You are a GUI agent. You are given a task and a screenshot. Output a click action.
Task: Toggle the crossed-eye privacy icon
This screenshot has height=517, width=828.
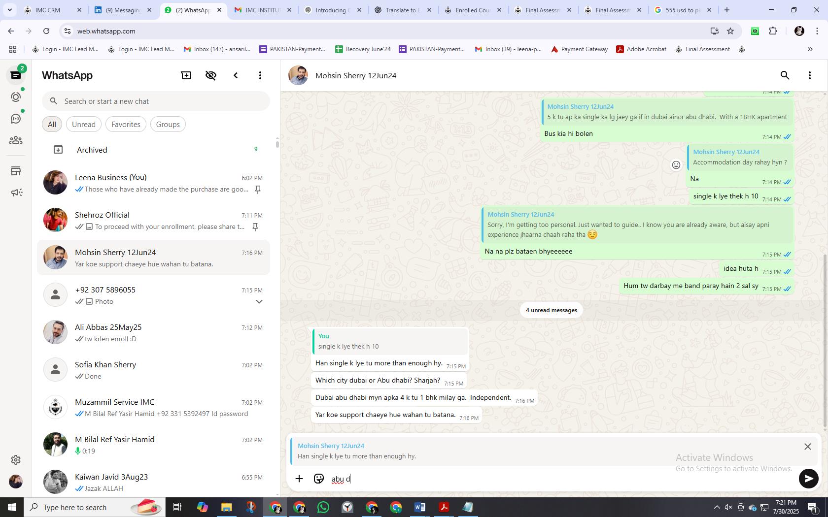211,75
